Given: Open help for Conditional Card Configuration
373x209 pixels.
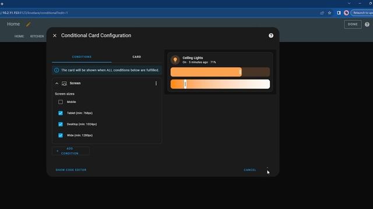Looking at the screenshot, I should [270, 35].
